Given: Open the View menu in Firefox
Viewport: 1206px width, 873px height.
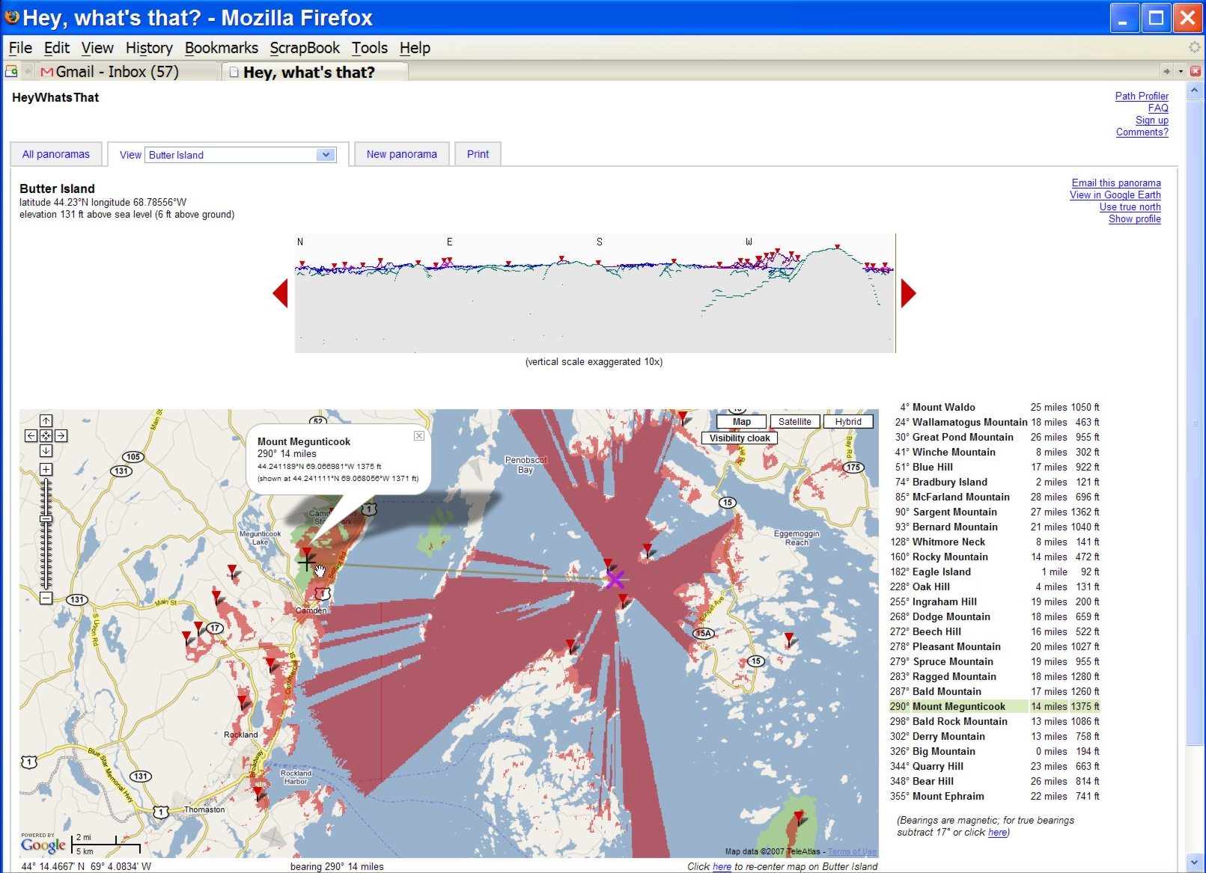Looking at the screenshot, I should pos(97,48).
